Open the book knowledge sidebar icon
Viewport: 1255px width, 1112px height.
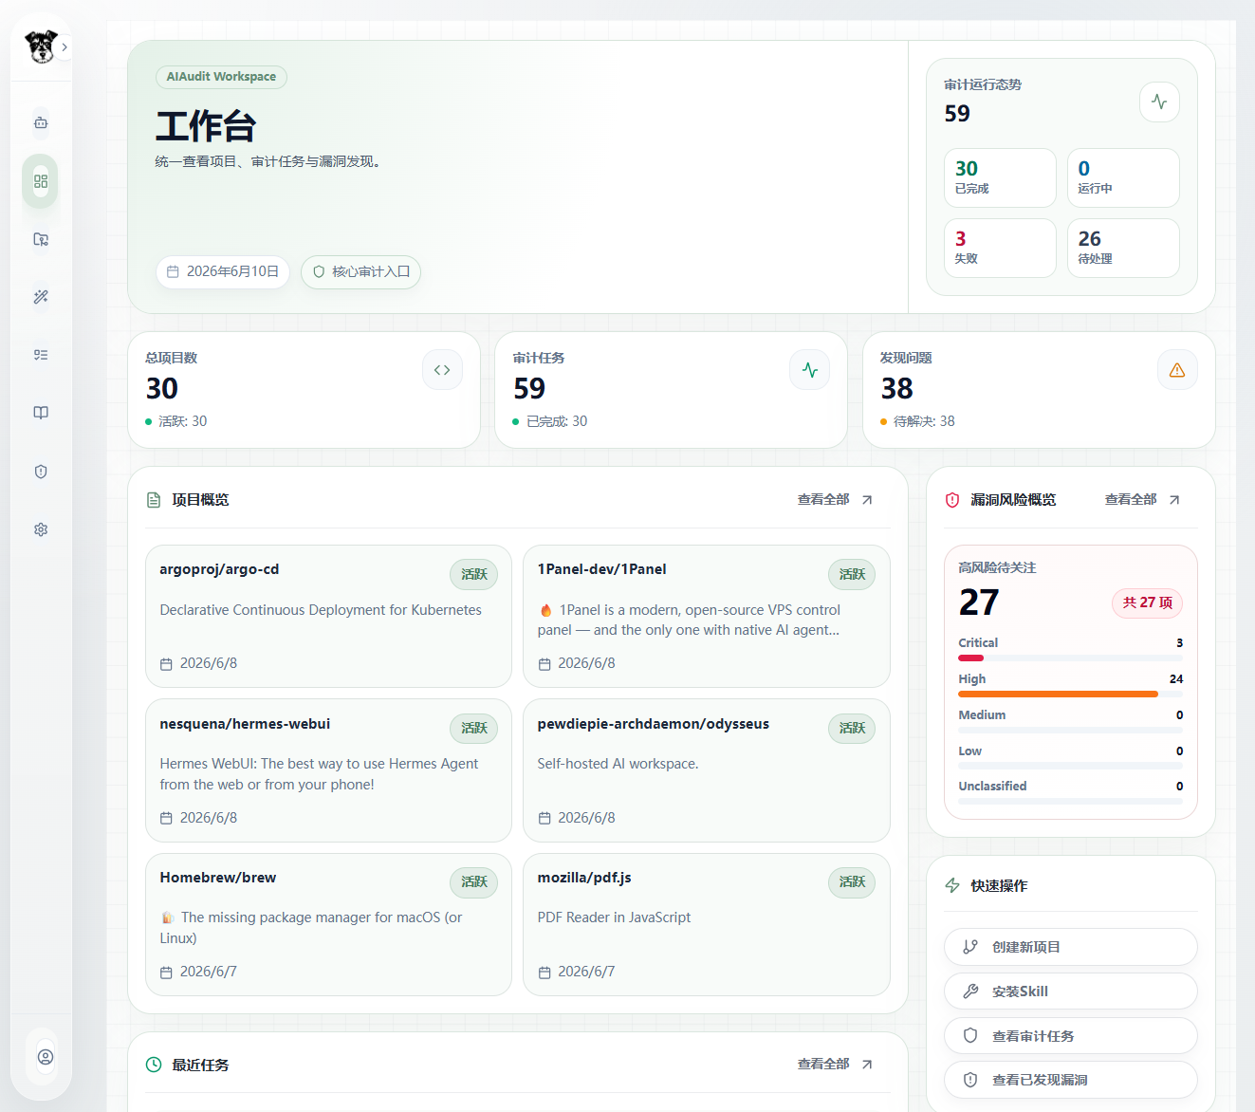click(41, 413)
